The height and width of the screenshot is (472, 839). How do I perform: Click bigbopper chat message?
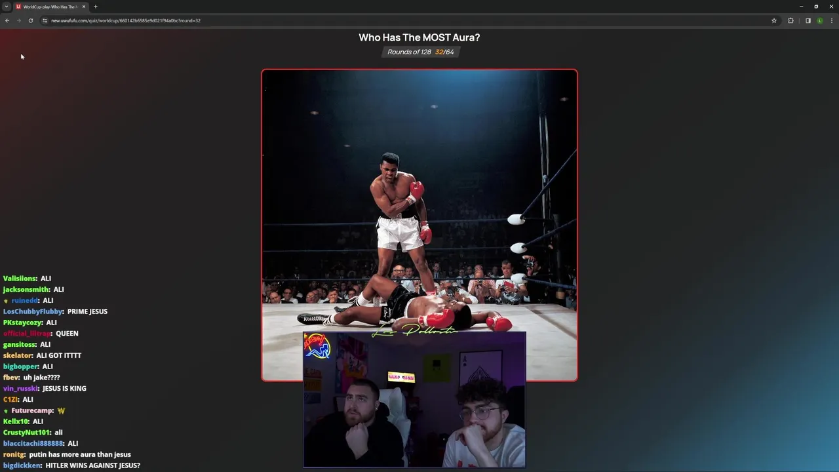click(x=28, y=366)
